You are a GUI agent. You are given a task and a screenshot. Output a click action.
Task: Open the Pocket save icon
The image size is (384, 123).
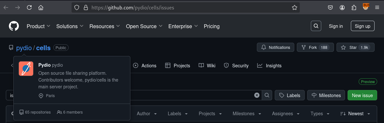[x=330, y=7]
